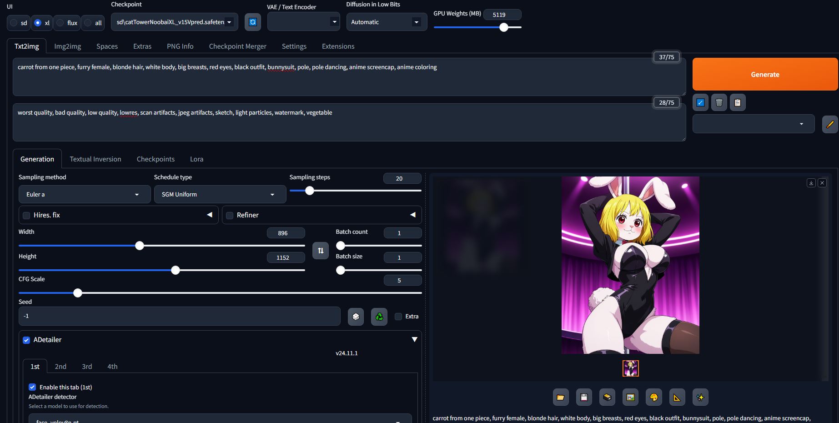Click the CFG Scale slider handle
Screen dimensions: 839x423
click(x=78, y=293)
